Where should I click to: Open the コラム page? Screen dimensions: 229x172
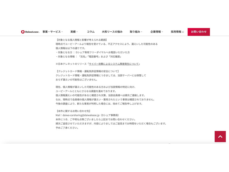point(91,32)
